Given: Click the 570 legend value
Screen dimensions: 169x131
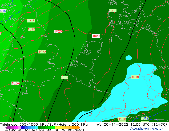Looking at the screenshot, I should point(62,130).
